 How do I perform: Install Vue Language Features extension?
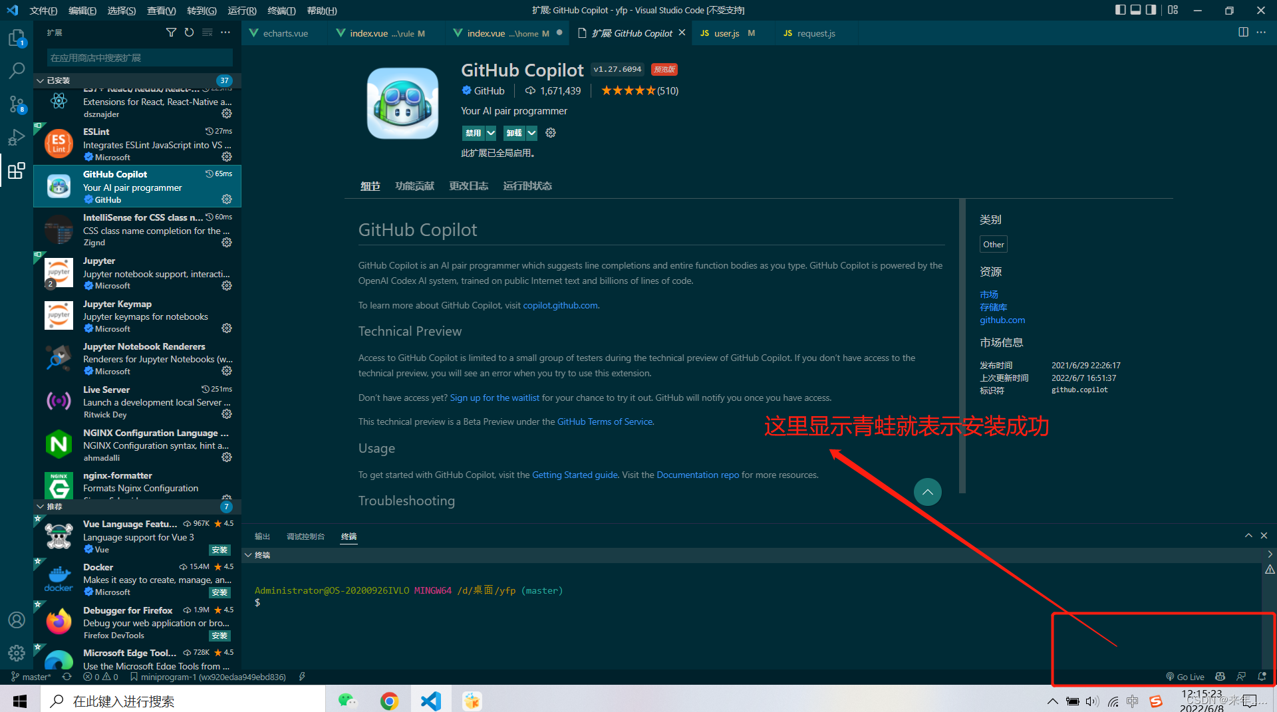click(219, 550)
